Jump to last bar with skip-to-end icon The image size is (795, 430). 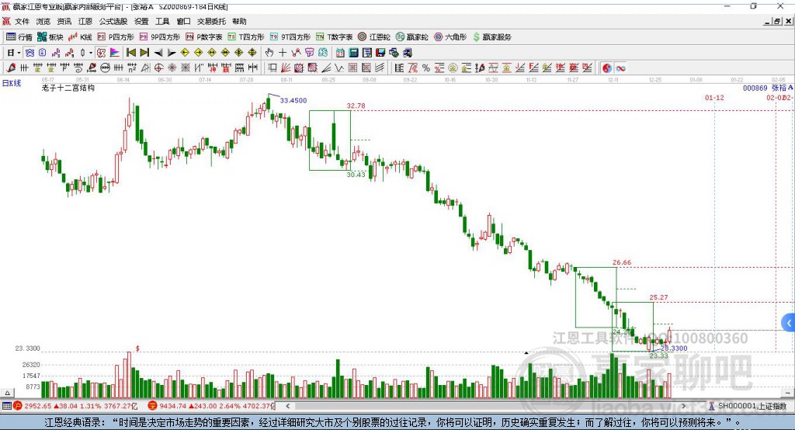144,53
